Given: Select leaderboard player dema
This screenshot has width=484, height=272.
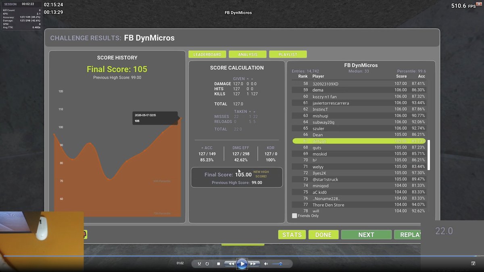Looking at the screenshot, I should (359, 90).
